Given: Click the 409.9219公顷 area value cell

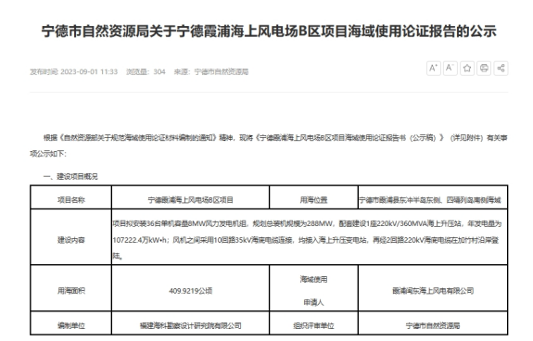Looking at the screenshot, I should (x=190, y=288).
